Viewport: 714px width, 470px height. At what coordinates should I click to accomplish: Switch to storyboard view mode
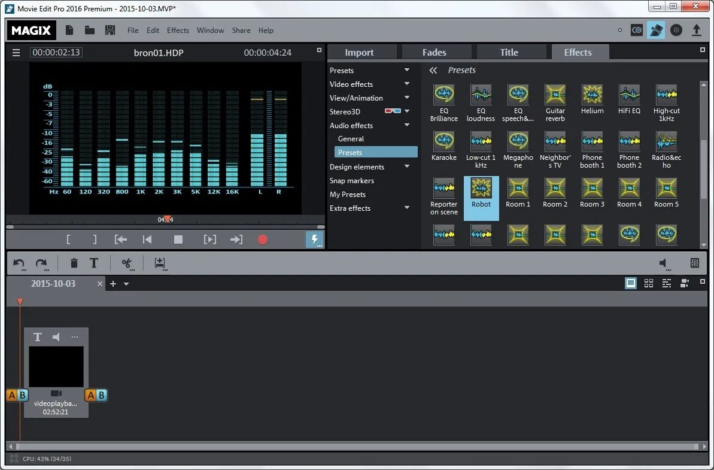[631, 283]
